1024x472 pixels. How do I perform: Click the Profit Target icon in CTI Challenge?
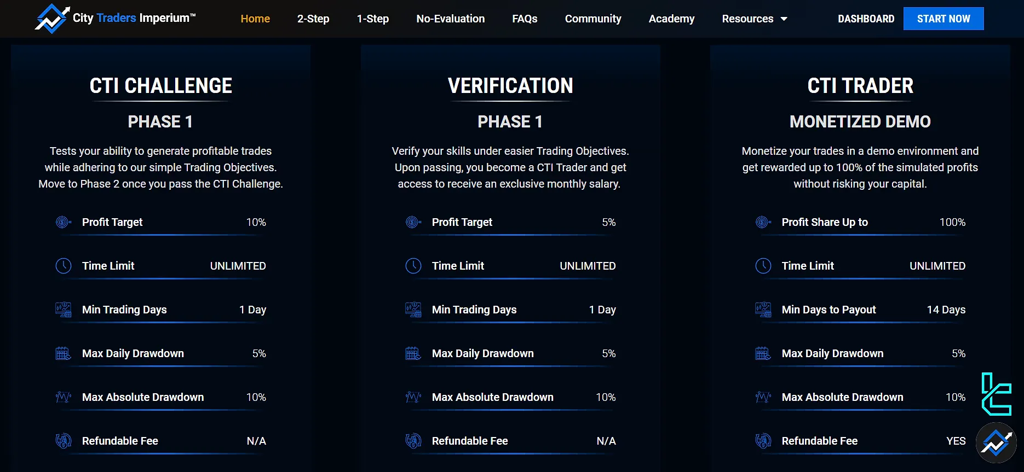(x=64, y=222)
